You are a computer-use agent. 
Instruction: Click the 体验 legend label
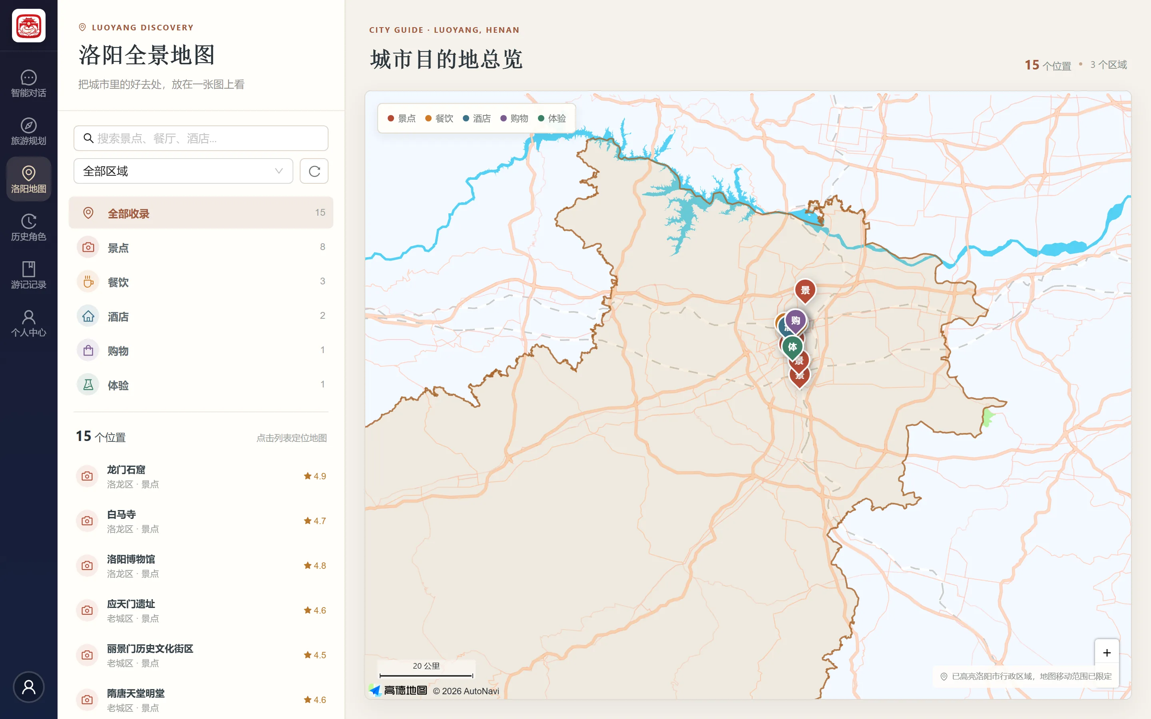557,118
